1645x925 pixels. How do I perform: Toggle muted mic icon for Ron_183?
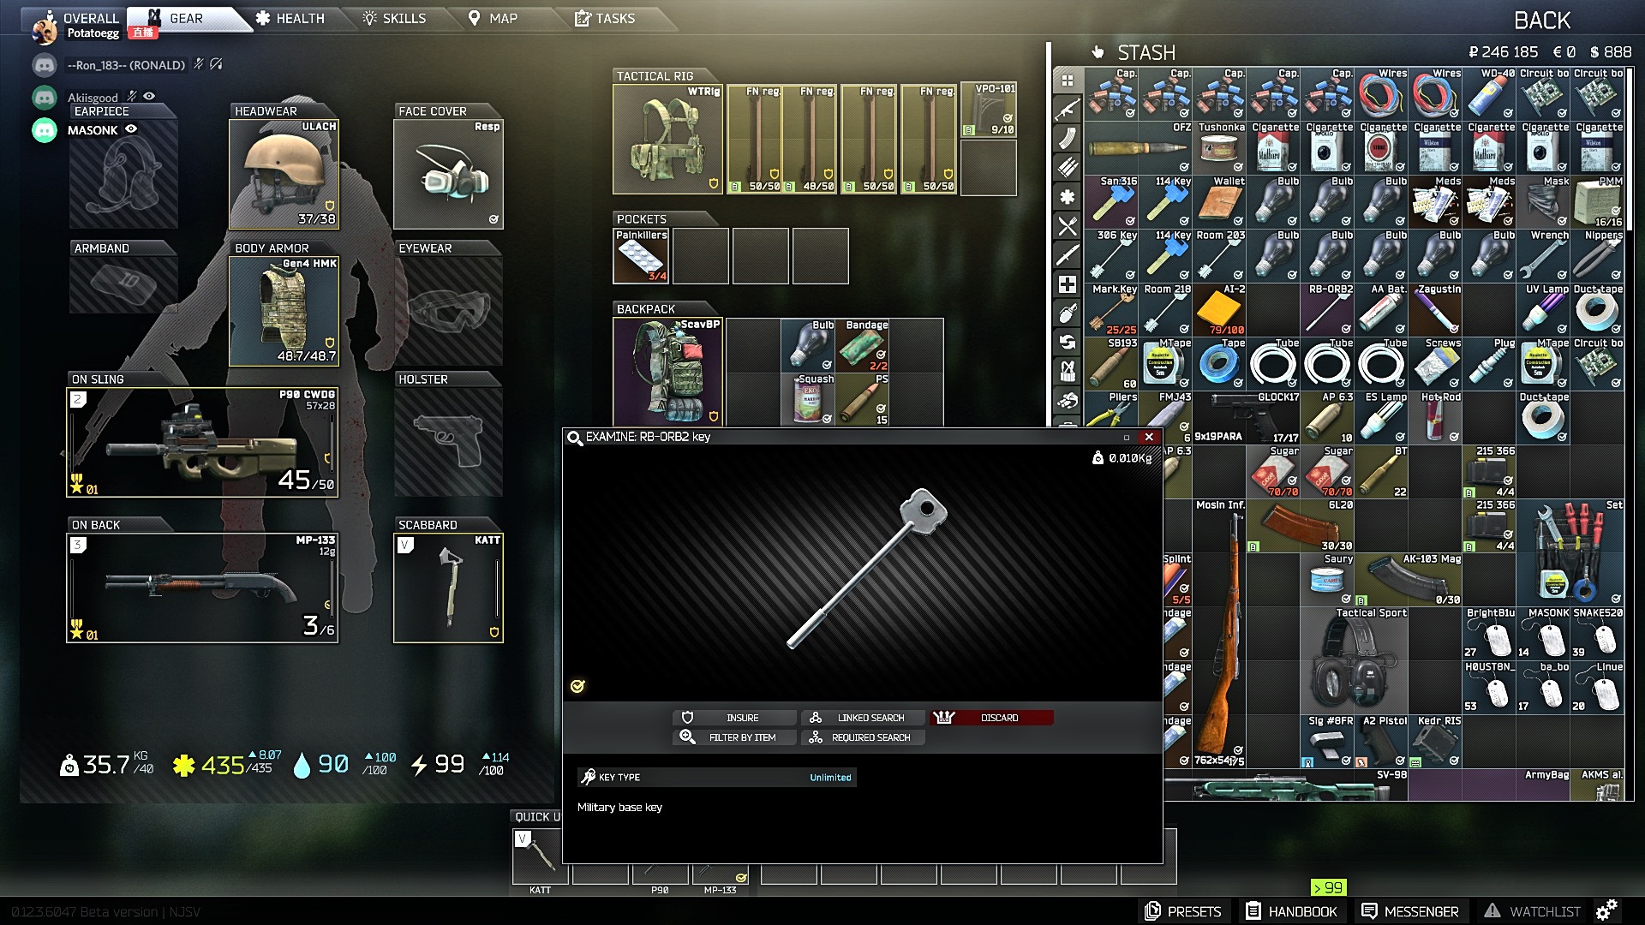click(x=199, y=64)
